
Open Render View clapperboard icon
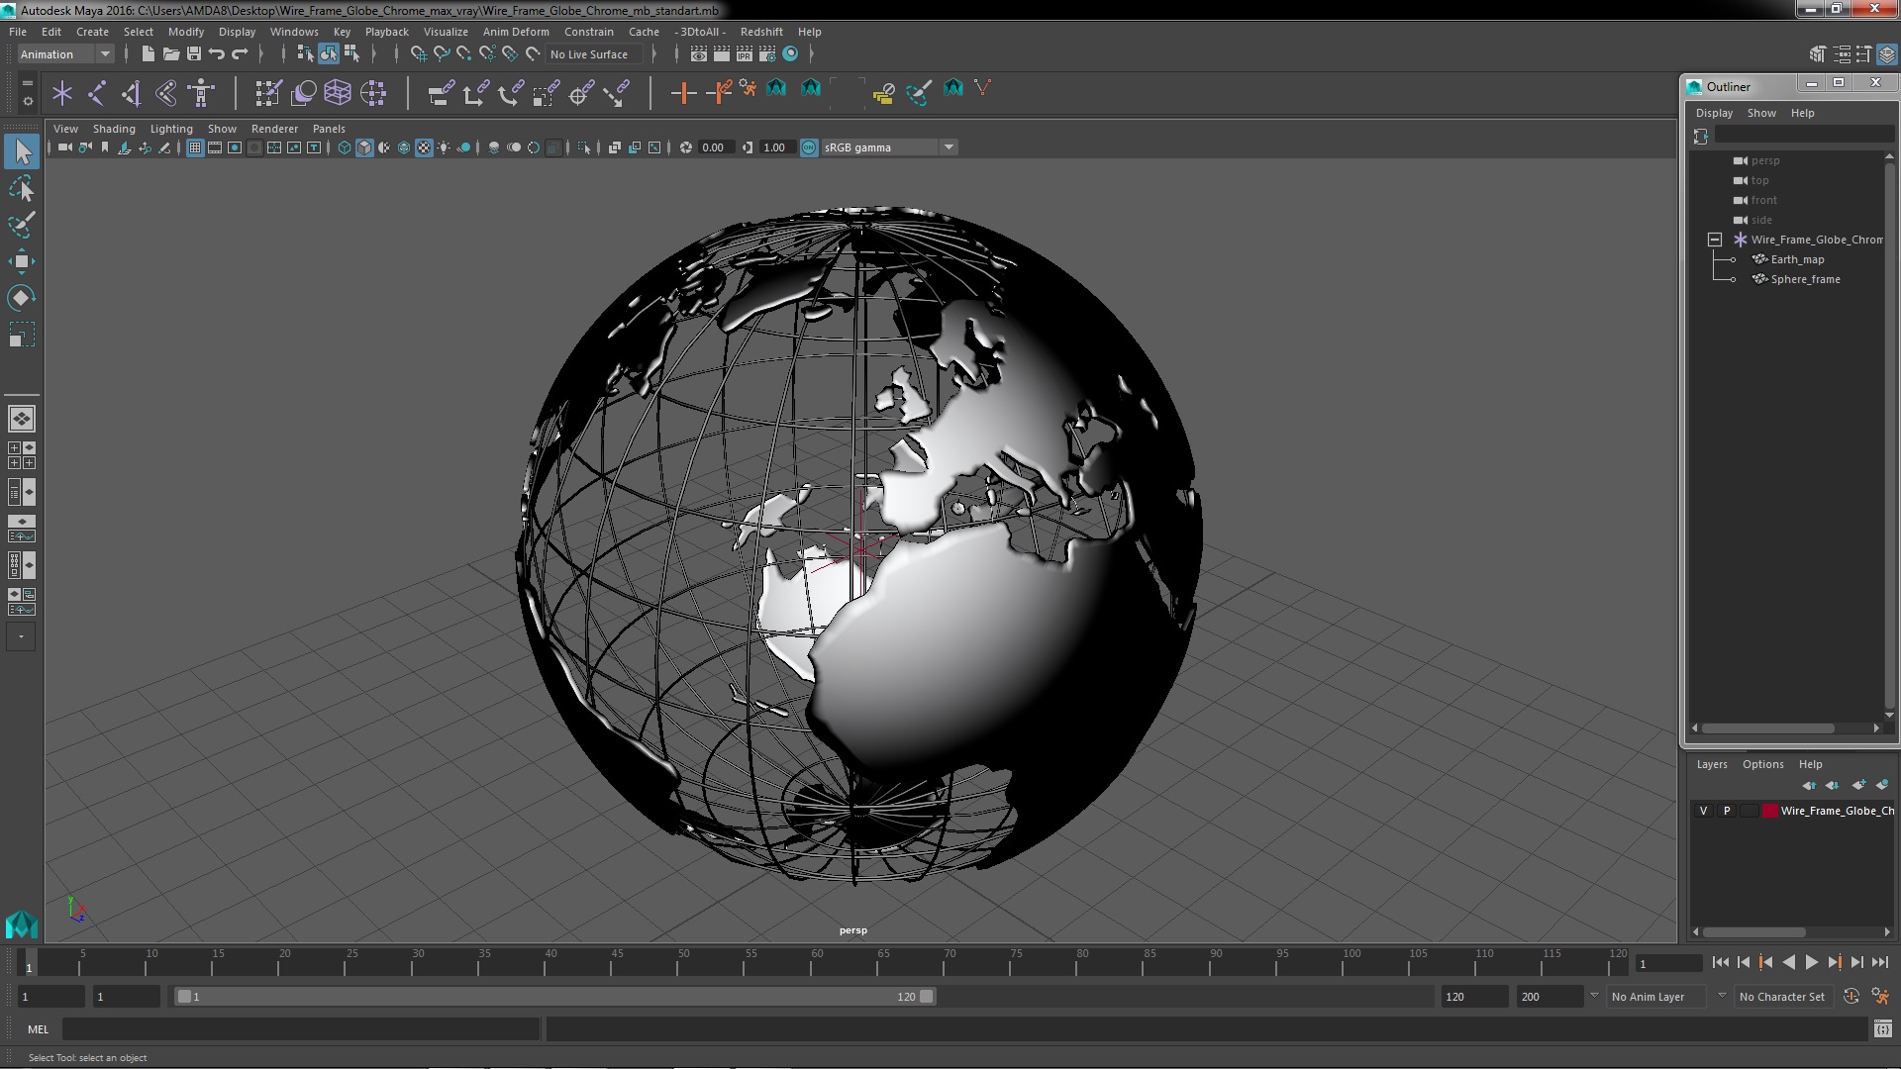click(698, 53)
